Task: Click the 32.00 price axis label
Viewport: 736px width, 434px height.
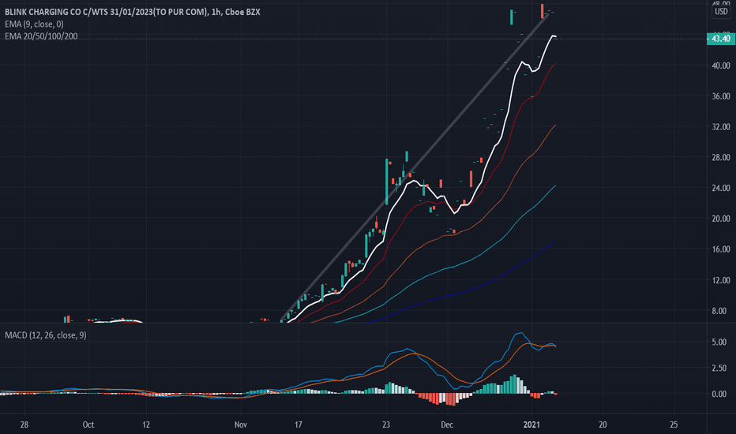Action: tap(721, 127)
